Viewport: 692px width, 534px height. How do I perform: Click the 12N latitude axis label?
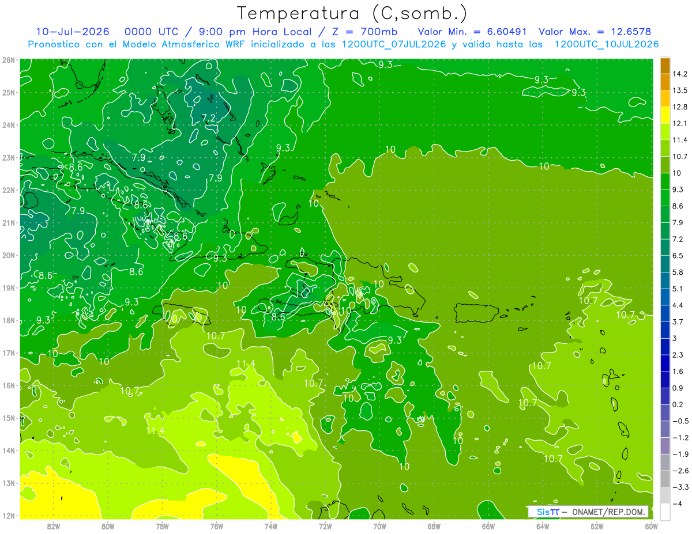tap(8, 516)
